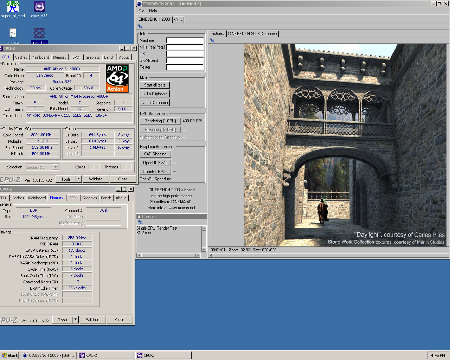Open the CINEBENCH 2003 Database tab
The image size is (450, 360).
pos(252,34)
